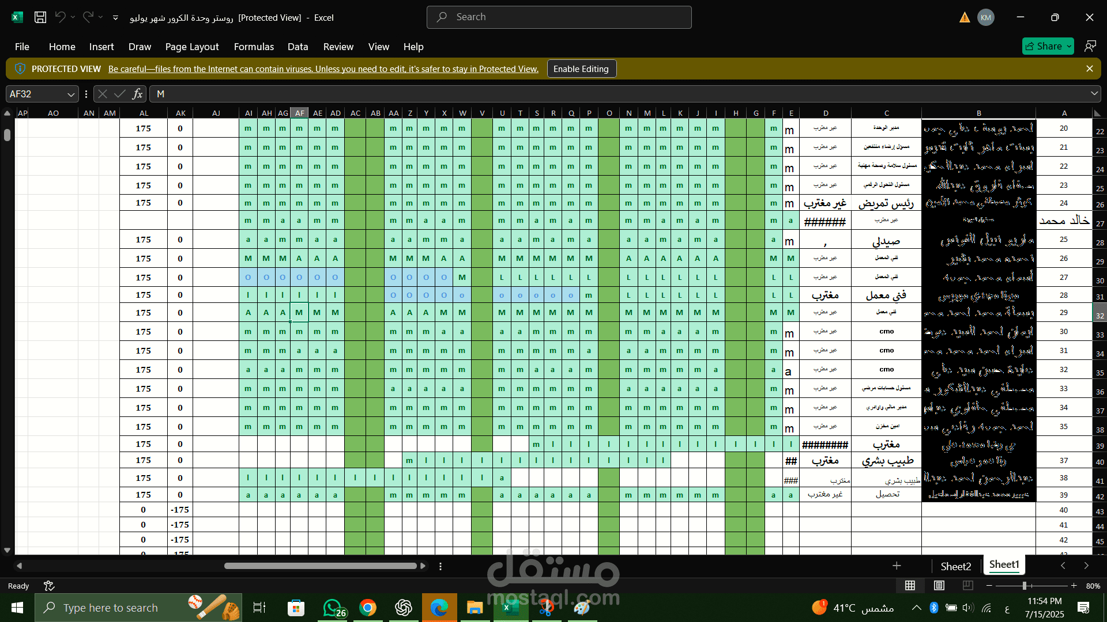This screenshot has width=1107, height=622.
Task: Switch to the Sheet2 tab
Action: (955, 566)
